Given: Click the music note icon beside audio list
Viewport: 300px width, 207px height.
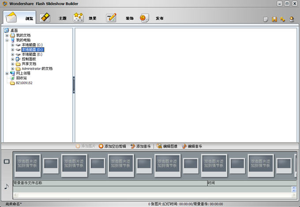Looking at the screenshot, I should coord(7,186).
